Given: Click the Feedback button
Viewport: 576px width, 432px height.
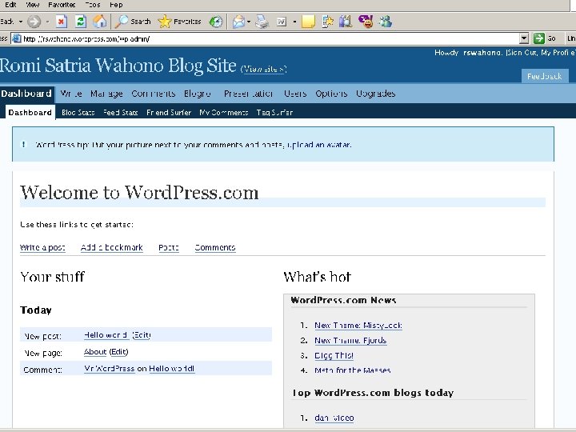Looking at the screenshot, I should (545, 76).
